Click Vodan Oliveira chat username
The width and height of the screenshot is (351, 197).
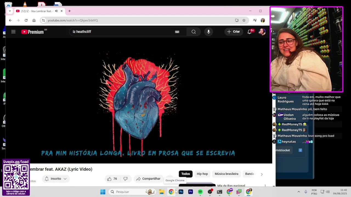(x=289, y=117)
